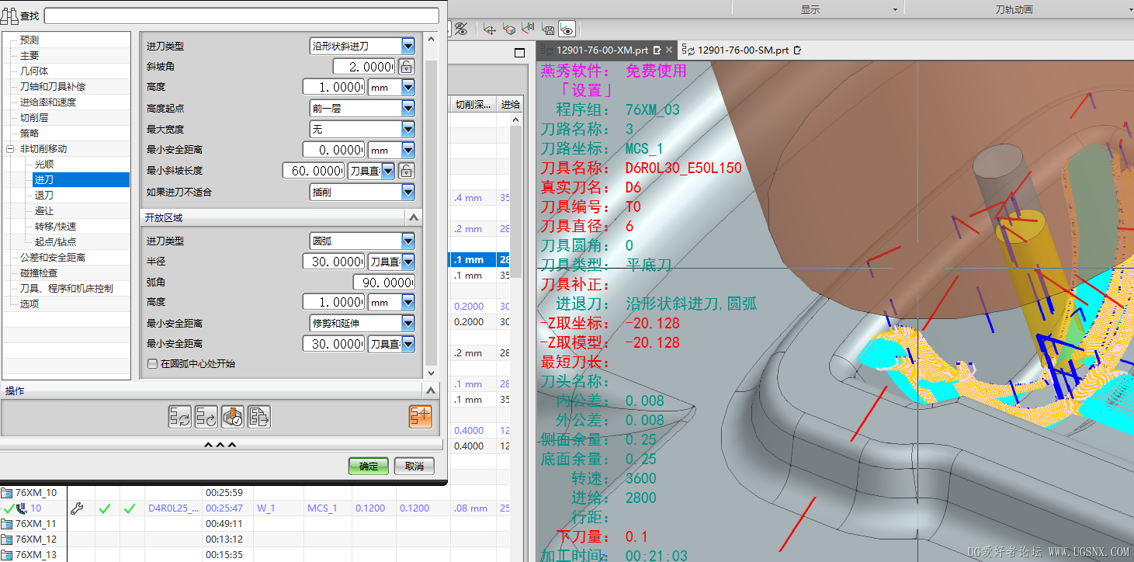
Task: Click the maximize square icon above operation list
Action: point(520,53)
